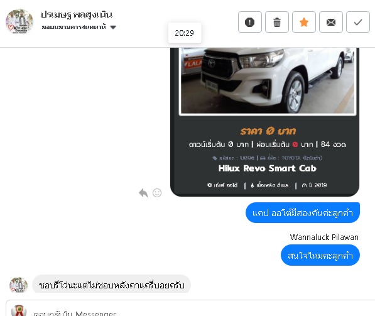Select the Hilux Revo Smart Cab title

268,168
